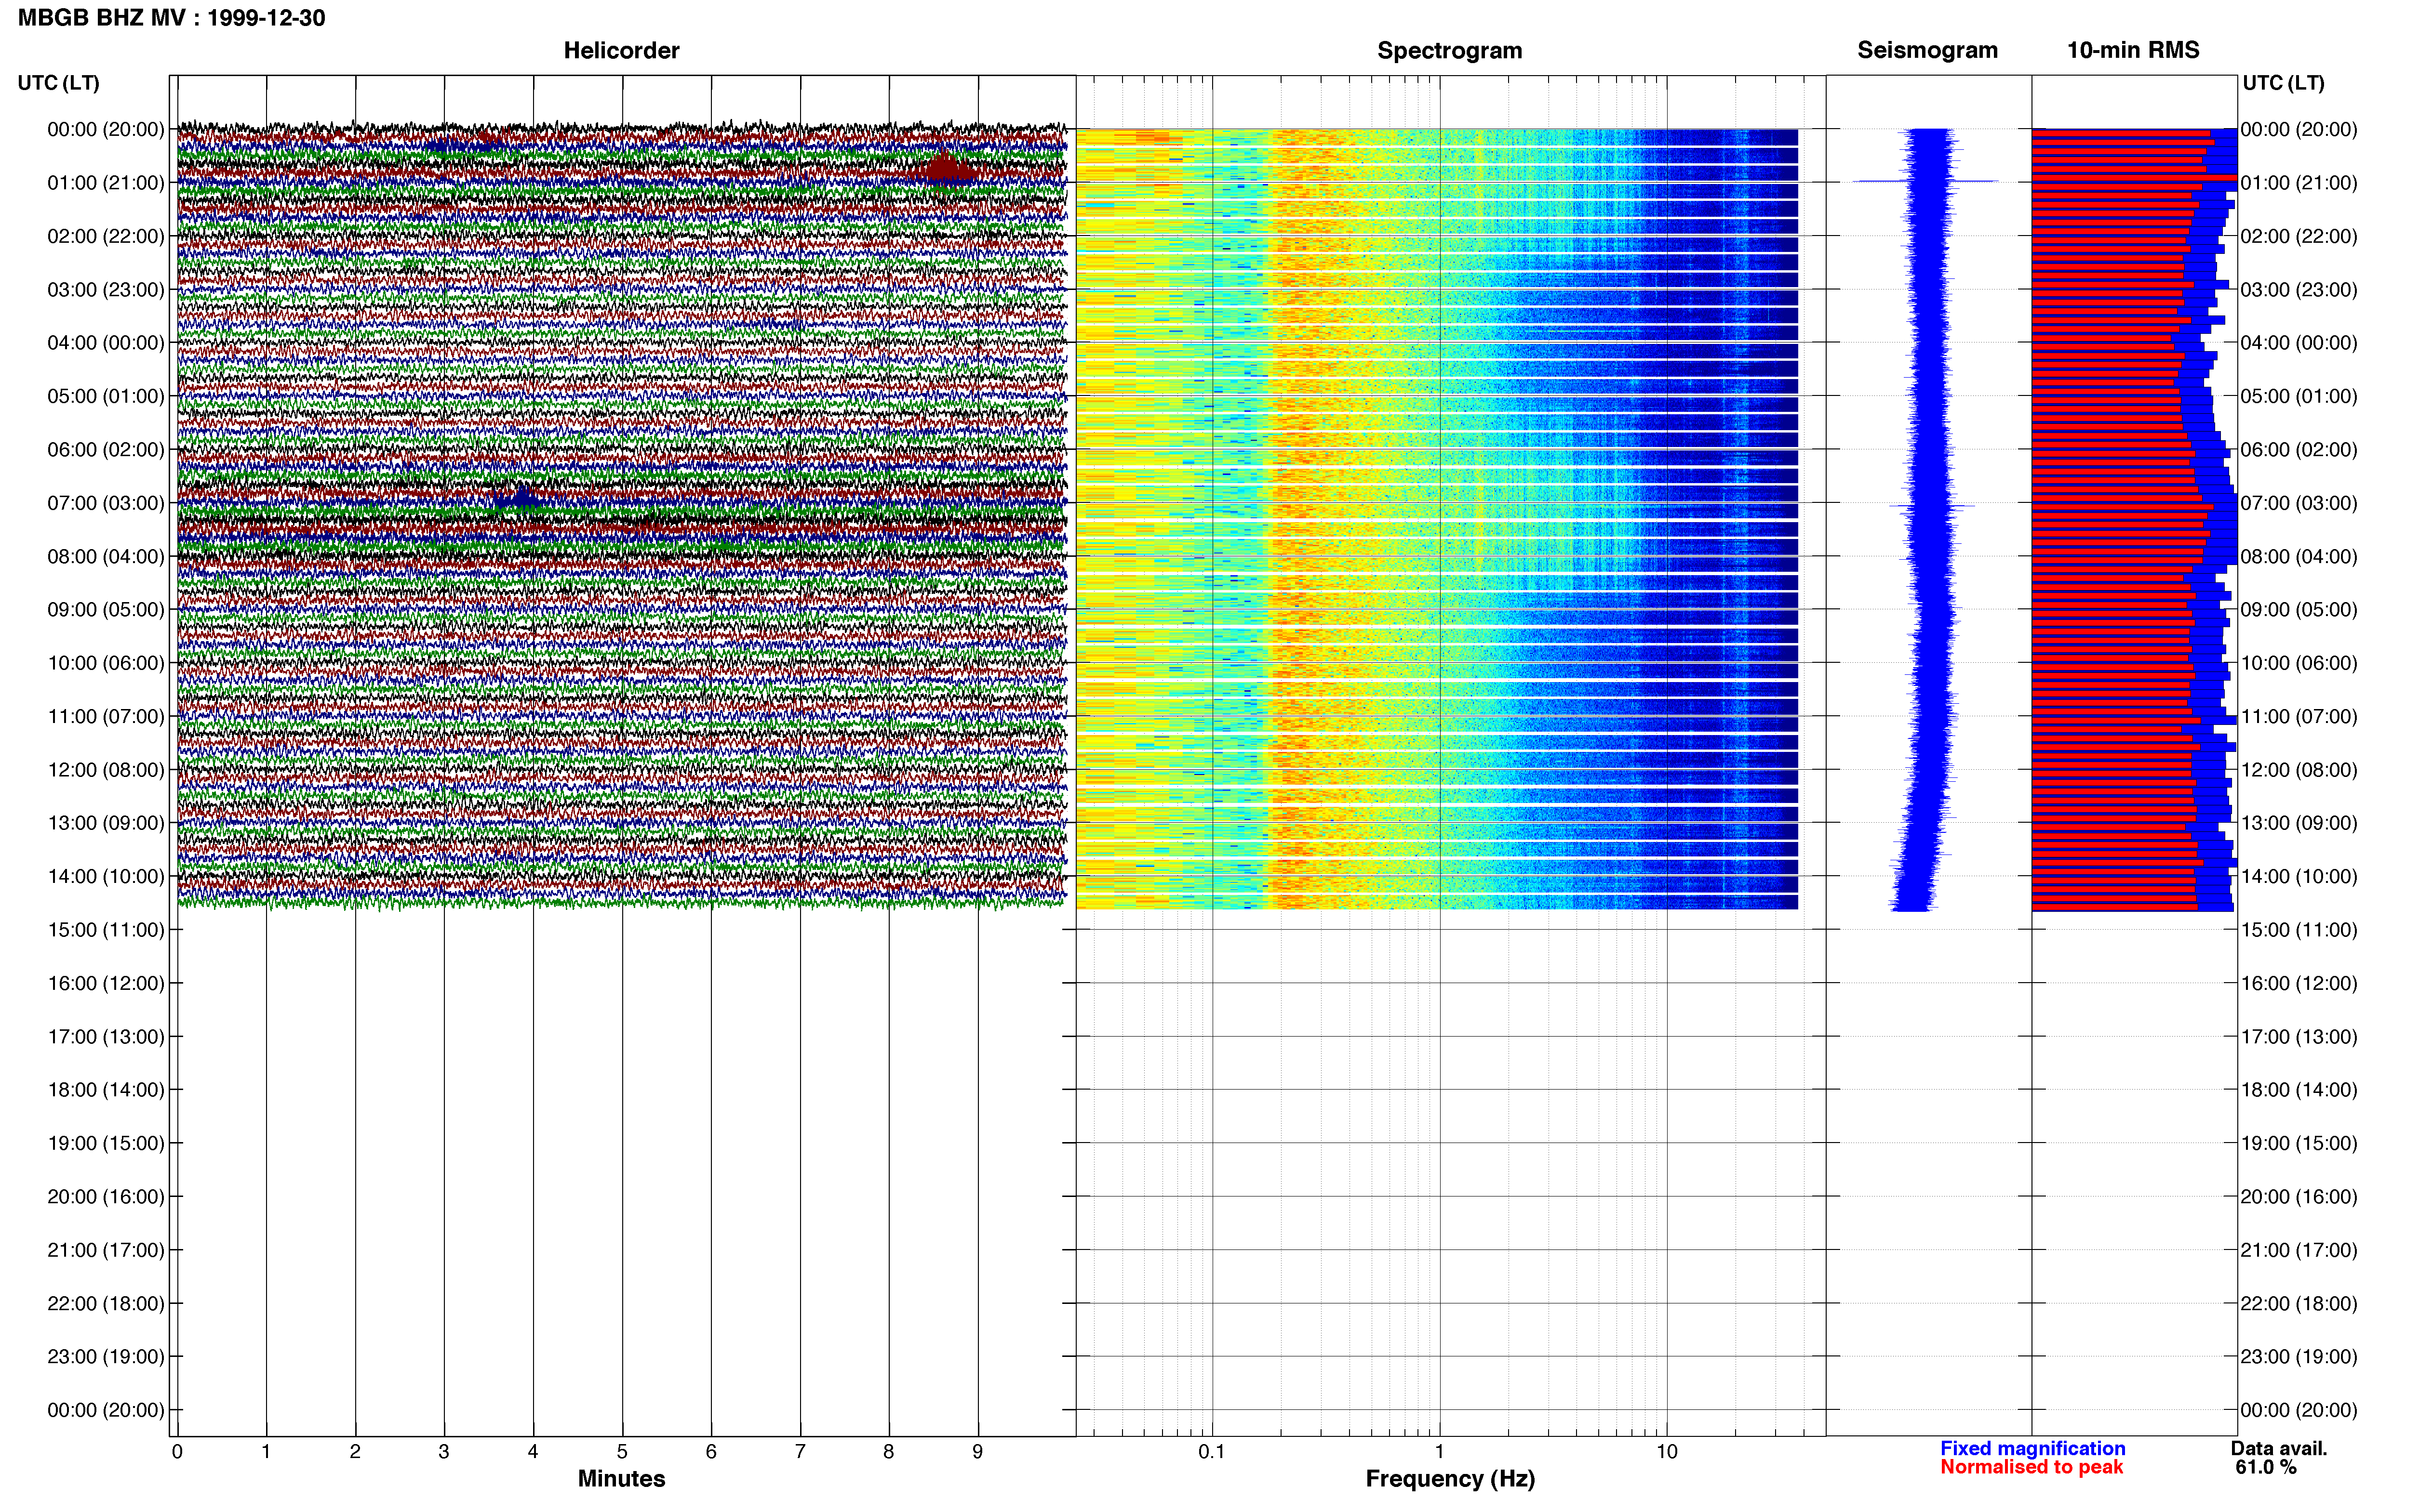Click the Seismogram panel heading

tap(1928, 50)
